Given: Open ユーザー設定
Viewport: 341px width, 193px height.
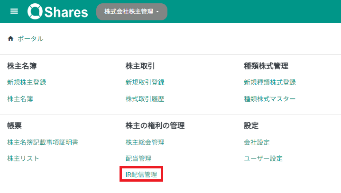Looking at the screenshot, I should coord(263,158).
